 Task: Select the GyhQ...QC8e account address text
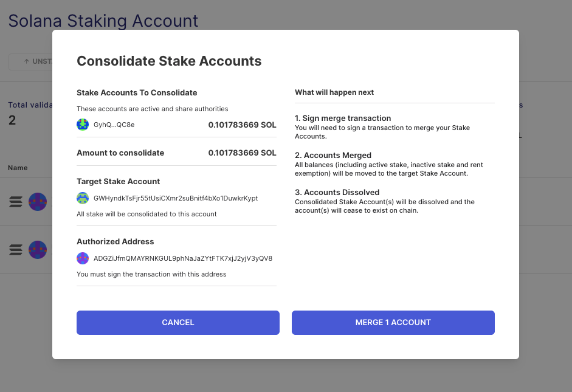(114, 125)
